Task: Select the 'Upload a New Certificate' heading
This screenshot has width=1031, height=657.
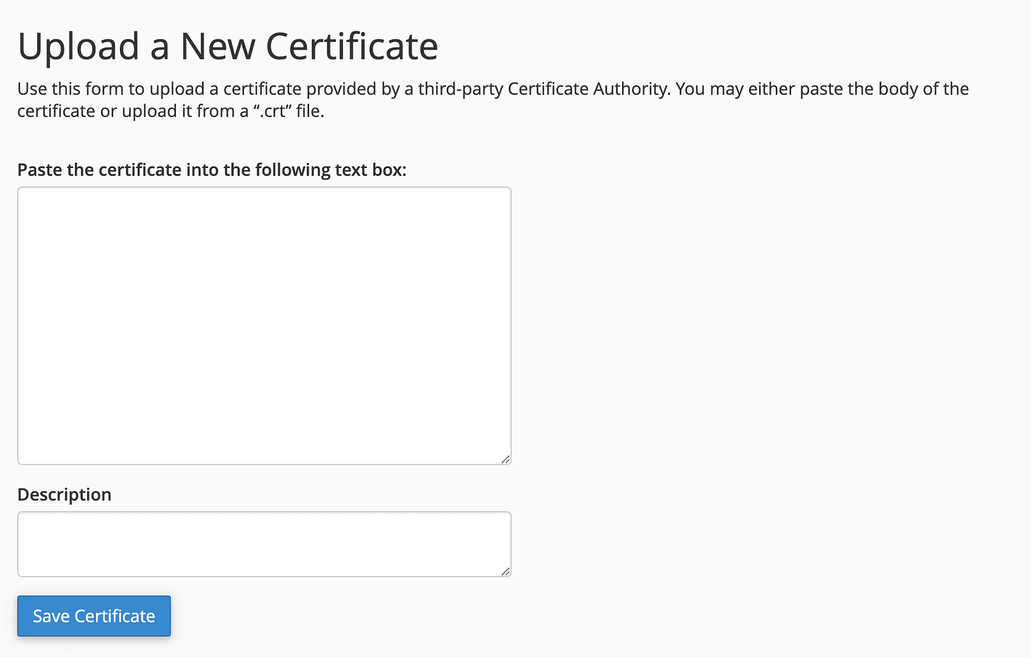Action: pos(228,46)
